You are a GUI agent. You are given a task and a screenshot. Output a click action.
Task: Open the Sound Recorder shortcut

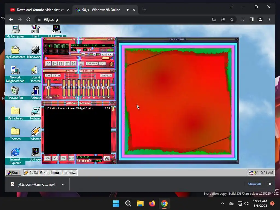coord(35,74)
